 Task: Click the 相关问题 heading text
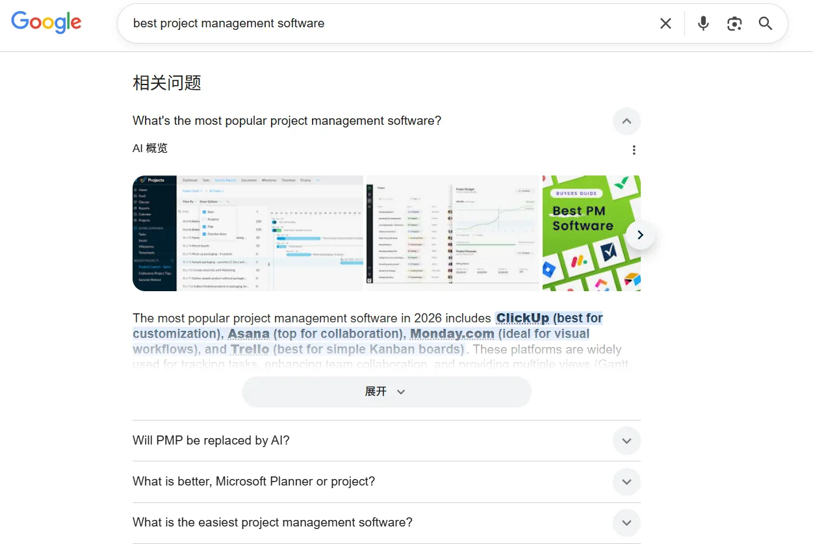[x=167, y=83]
